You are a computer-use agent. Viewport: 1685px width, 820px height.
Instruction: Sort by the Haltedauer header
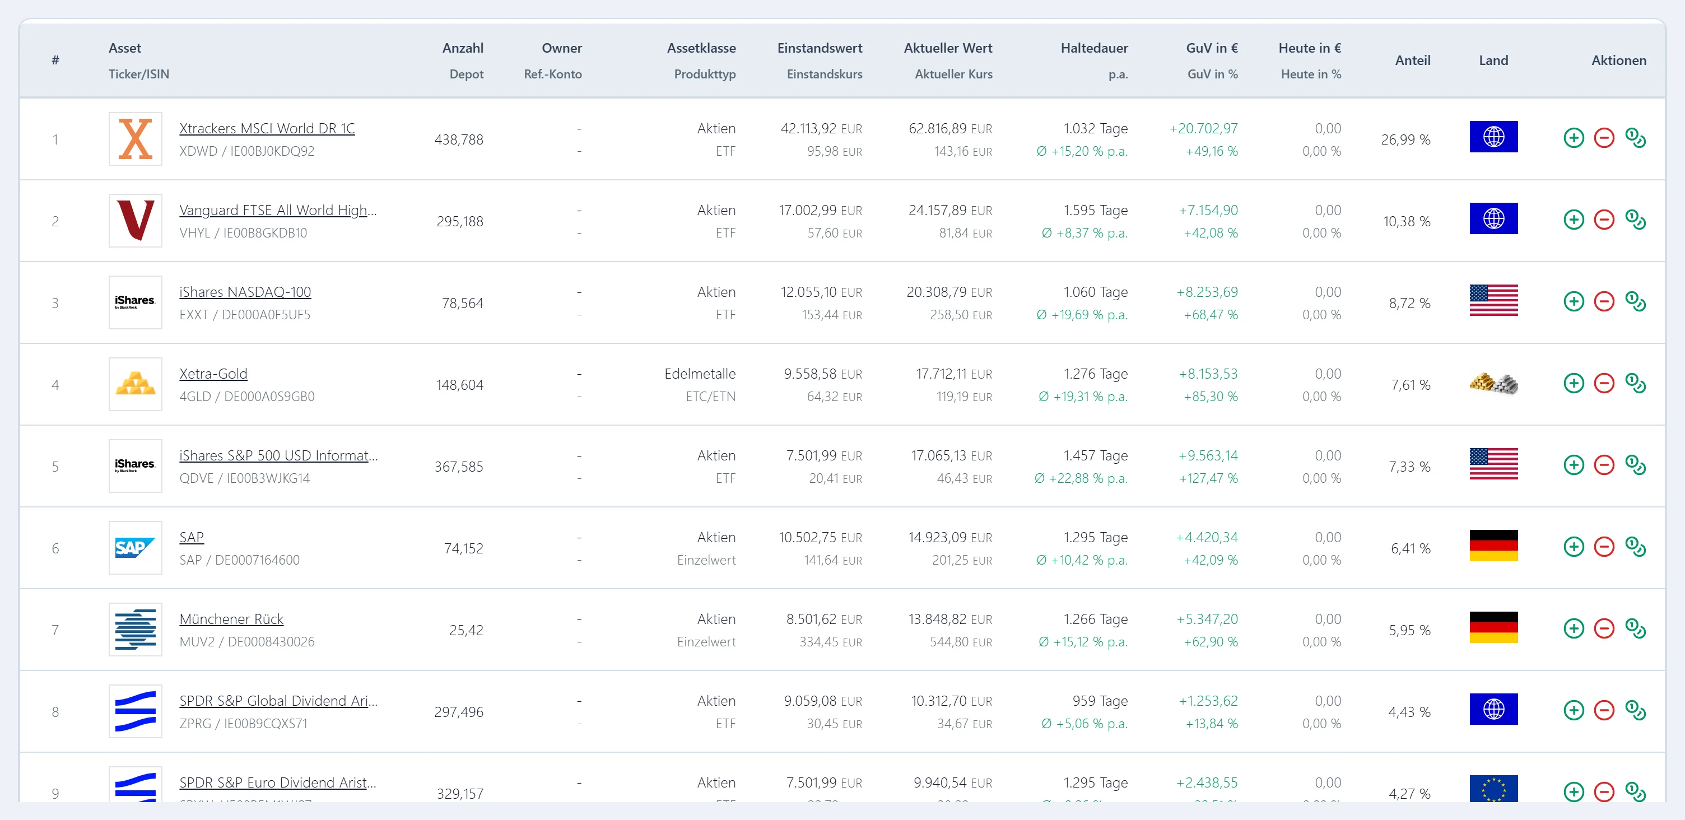tap(1095, 48)
